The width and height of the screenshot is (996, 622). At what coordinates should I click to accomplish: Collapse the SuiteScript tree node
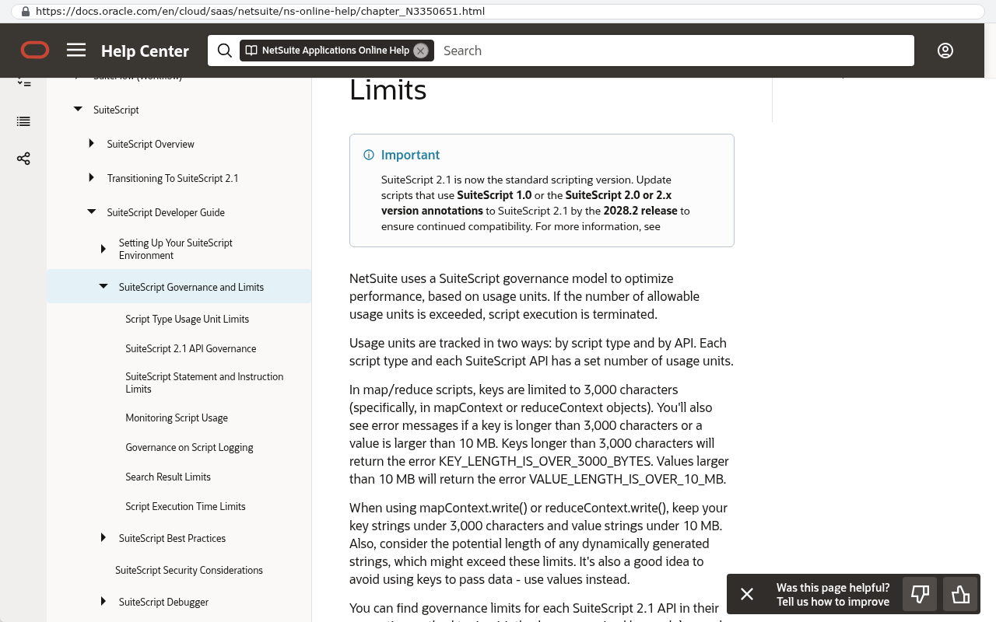pyautogui.click(x=78, y=110)
